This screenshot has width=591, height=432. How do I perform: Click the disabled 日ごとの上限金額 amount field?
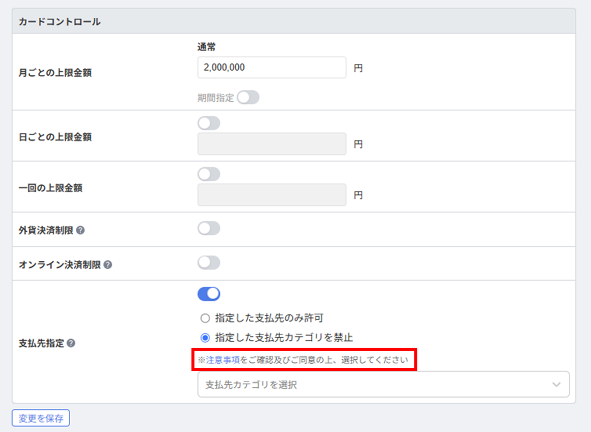(272, 144)
